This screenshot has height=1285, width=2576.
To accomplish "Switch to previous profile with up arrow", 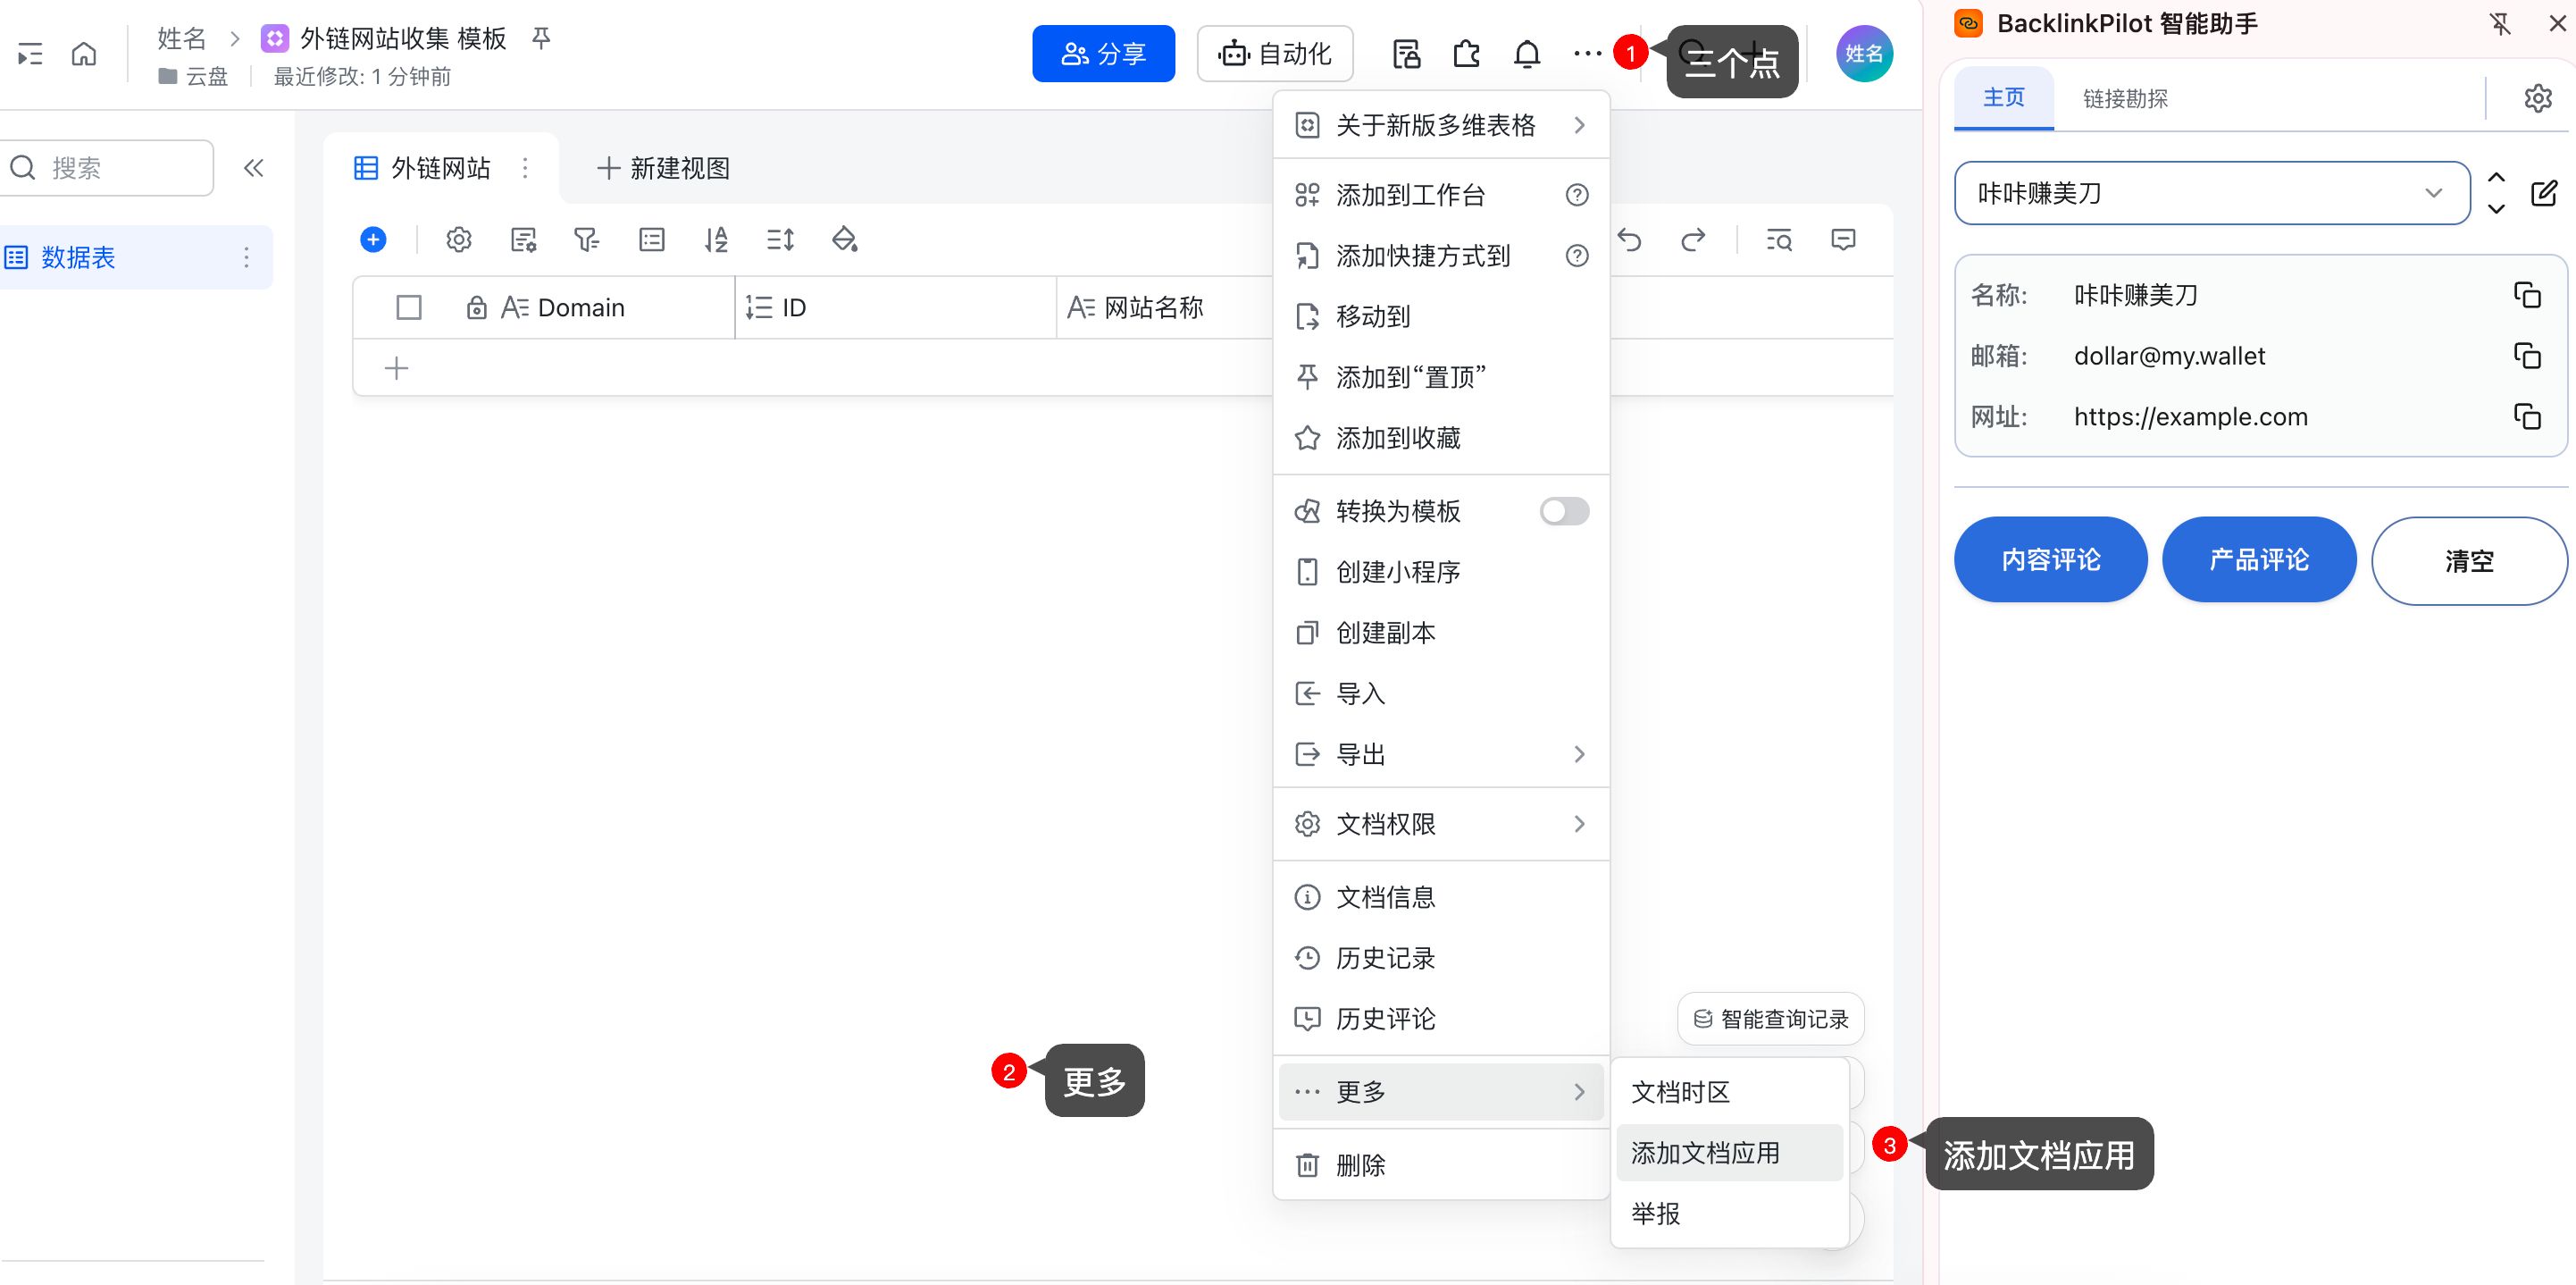I will pyautogui.click(x=2496, y=177).
